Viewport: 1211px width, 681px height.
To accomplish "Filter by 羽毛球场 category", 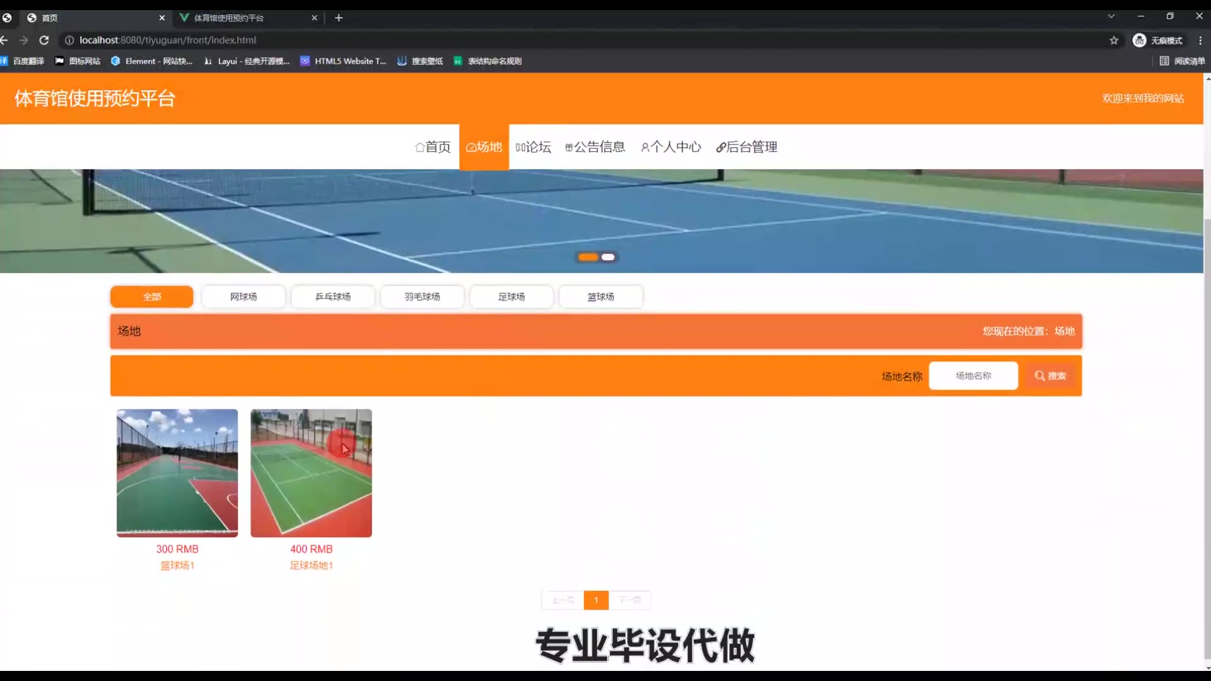I will tap(422, 297).
